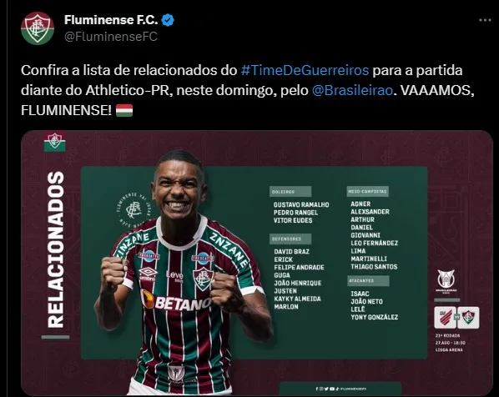
Task: Click the Fluminense flag emoji in tweet
Action: click(124, 110)
